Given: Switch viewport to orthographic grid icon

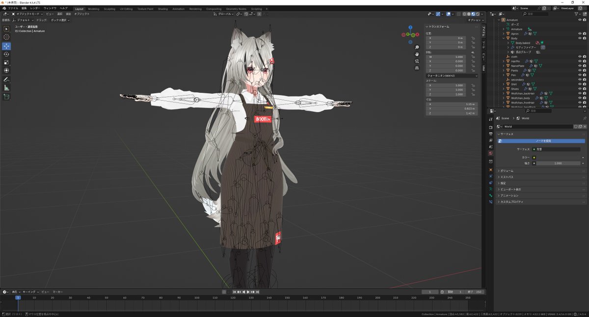Looking at the screenshot, I should tap(417, 68).
